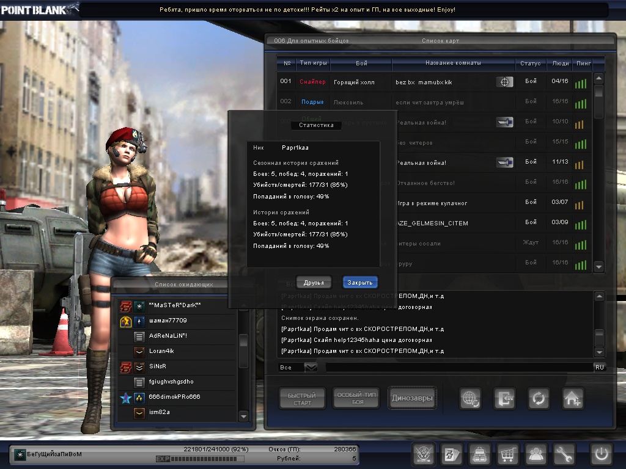Select room 002 Люксвиль row
This screenshot has height=469, width=626.
point(434,102)
